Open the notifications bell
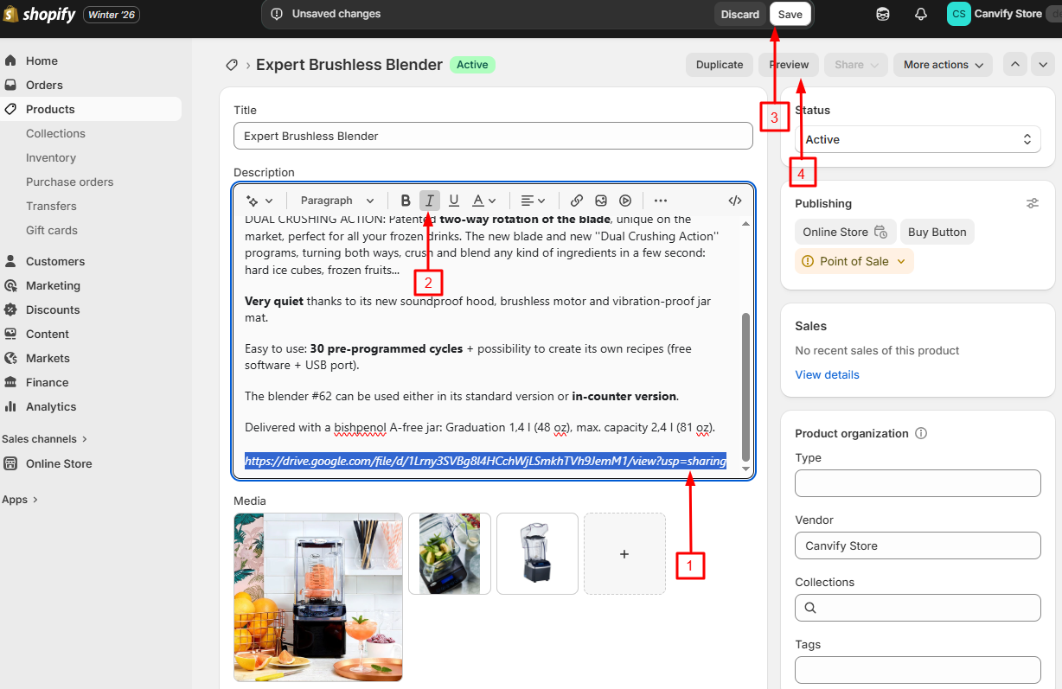The image size is (1062, 689). (920, 14)
